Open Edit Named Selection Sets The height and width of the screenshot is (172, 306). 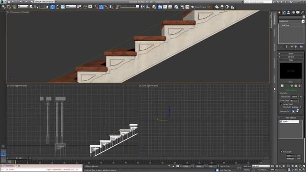point(117,7)
